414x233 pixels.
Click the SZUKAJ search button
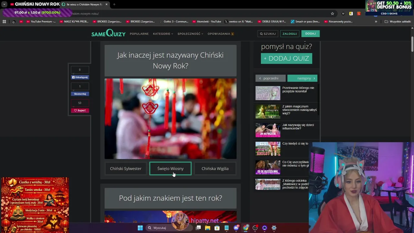[x=268, y=34]
